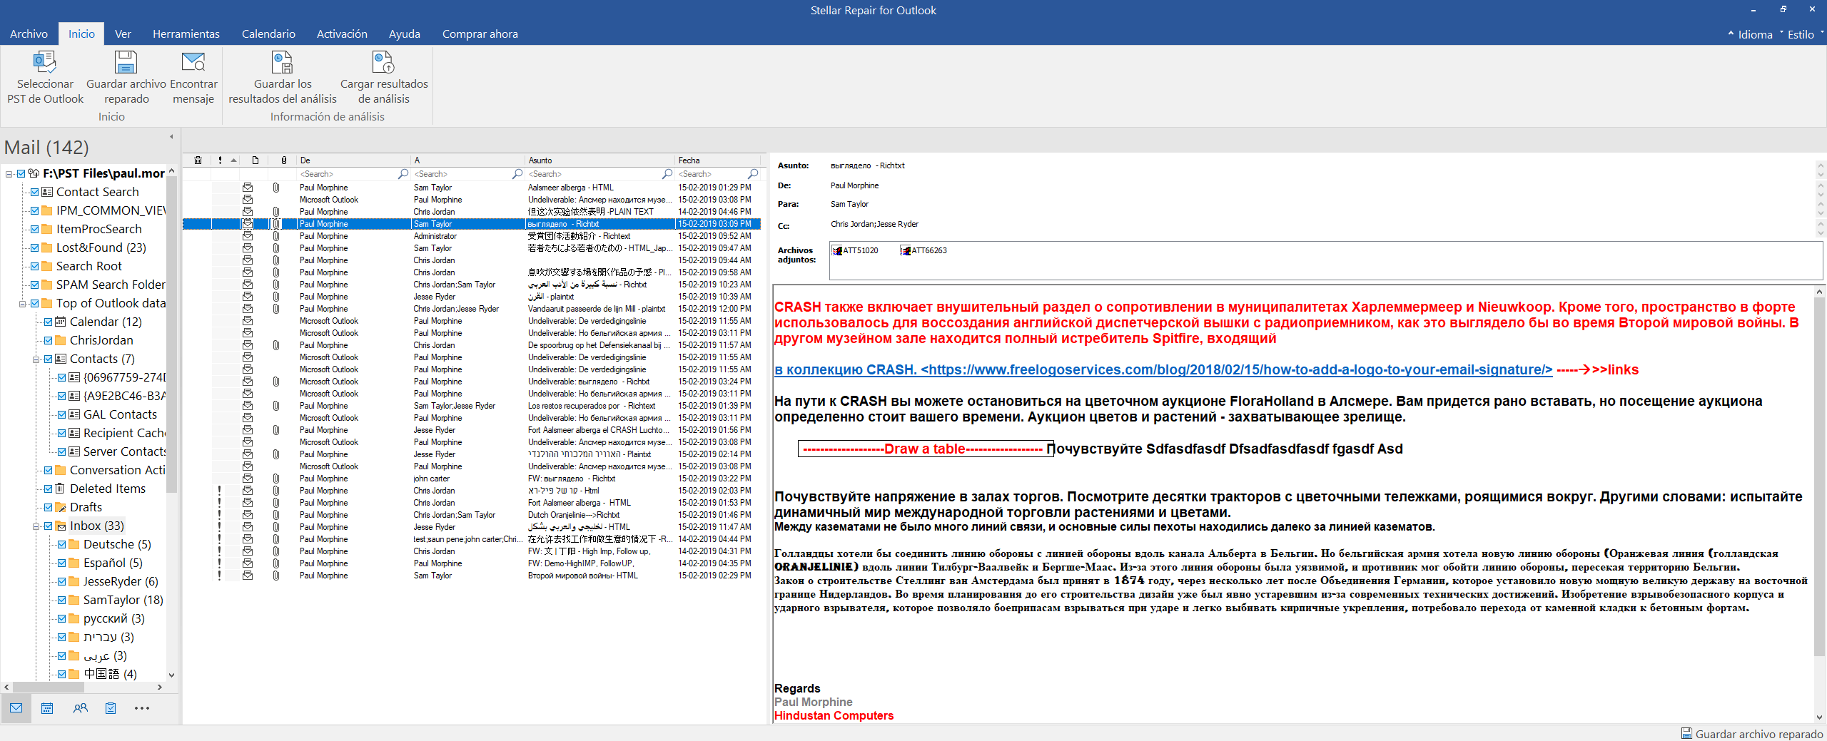The width and height of the screenshot is (1827, 741).
Task: Switch to Calendario tab
Action: (268, 34)
